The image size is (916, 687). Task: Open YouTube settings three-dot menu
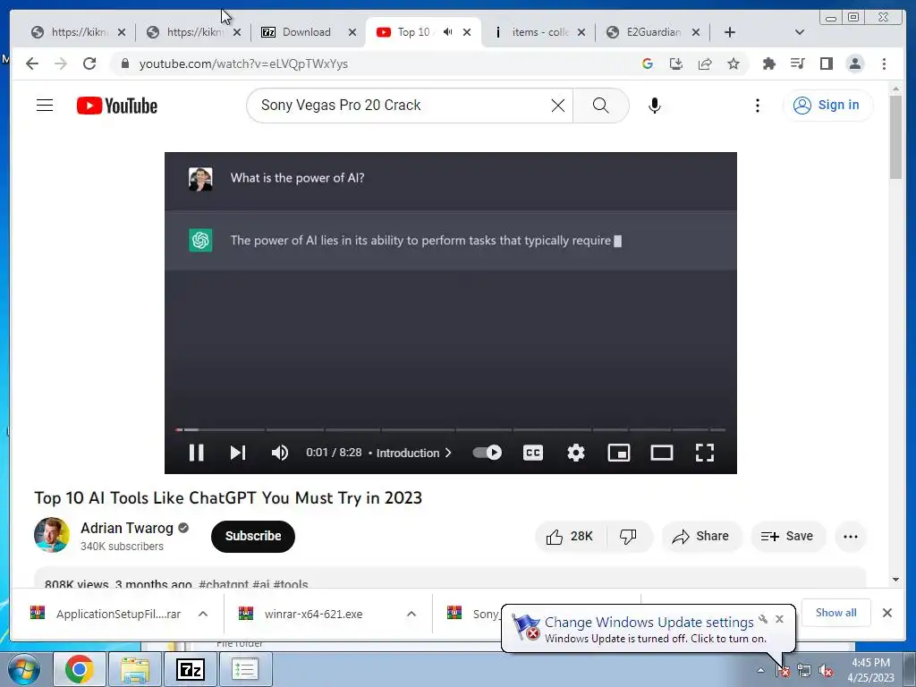point(757,106)
